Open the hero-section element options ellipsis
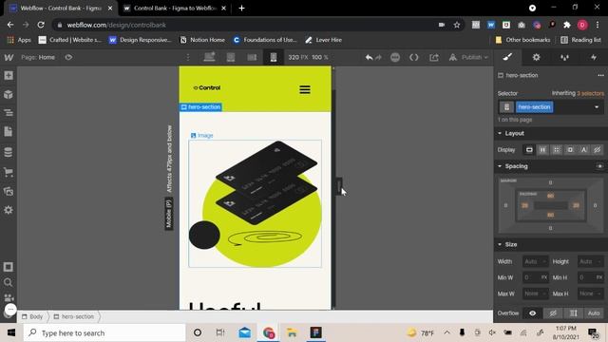Viewport: 608px width, 342px height. 600,75
